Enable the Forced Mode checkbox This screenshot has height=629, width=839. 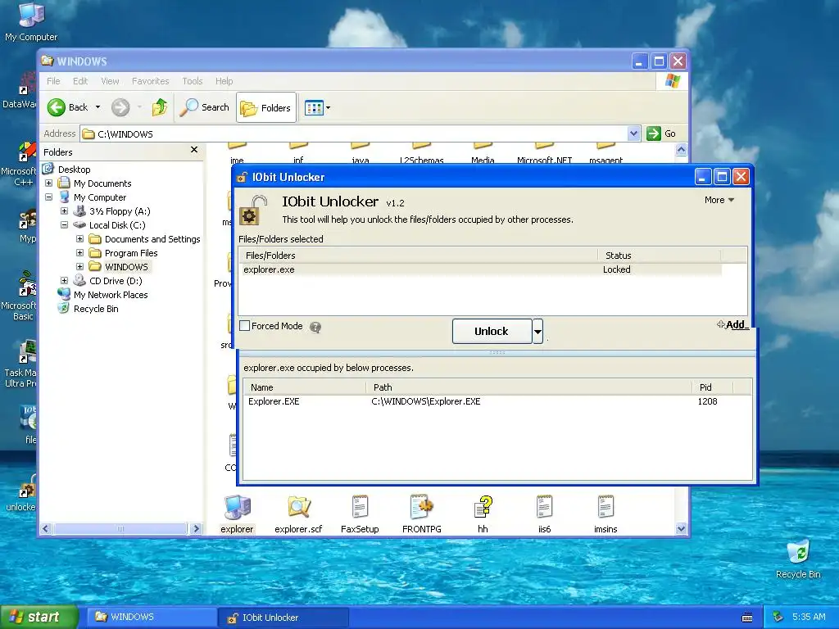244,326
